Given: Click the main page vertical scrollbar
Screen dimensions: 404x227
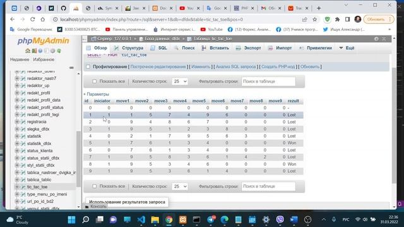Looking at the screenshot, I should coord(394,125).
